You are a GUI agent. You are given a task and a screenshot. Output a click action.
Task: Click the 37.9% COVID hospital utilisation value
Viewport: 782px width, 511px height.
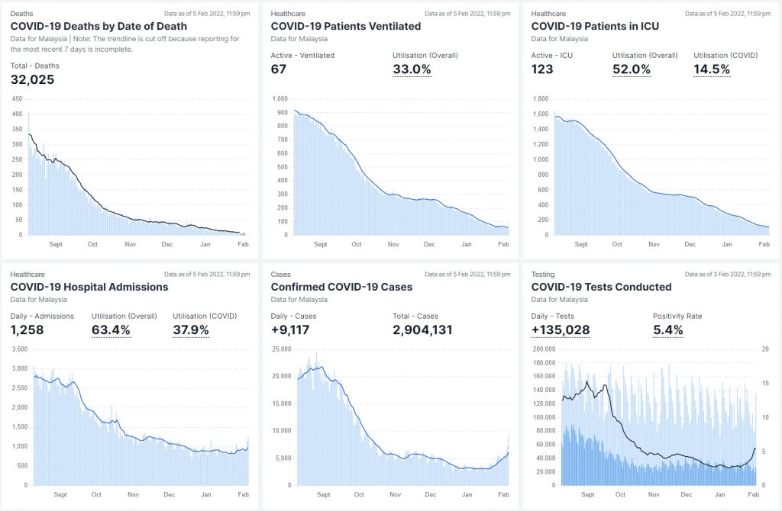(x=191, y=330)
